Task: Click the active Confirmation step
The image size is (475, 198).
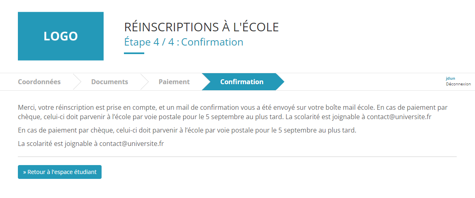Action: point(241,82)
